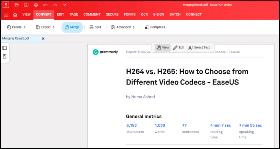Viewport: 280px width, 149px height.
Task: Click the Advanced toolbar button
Action: tap(121, 27)
